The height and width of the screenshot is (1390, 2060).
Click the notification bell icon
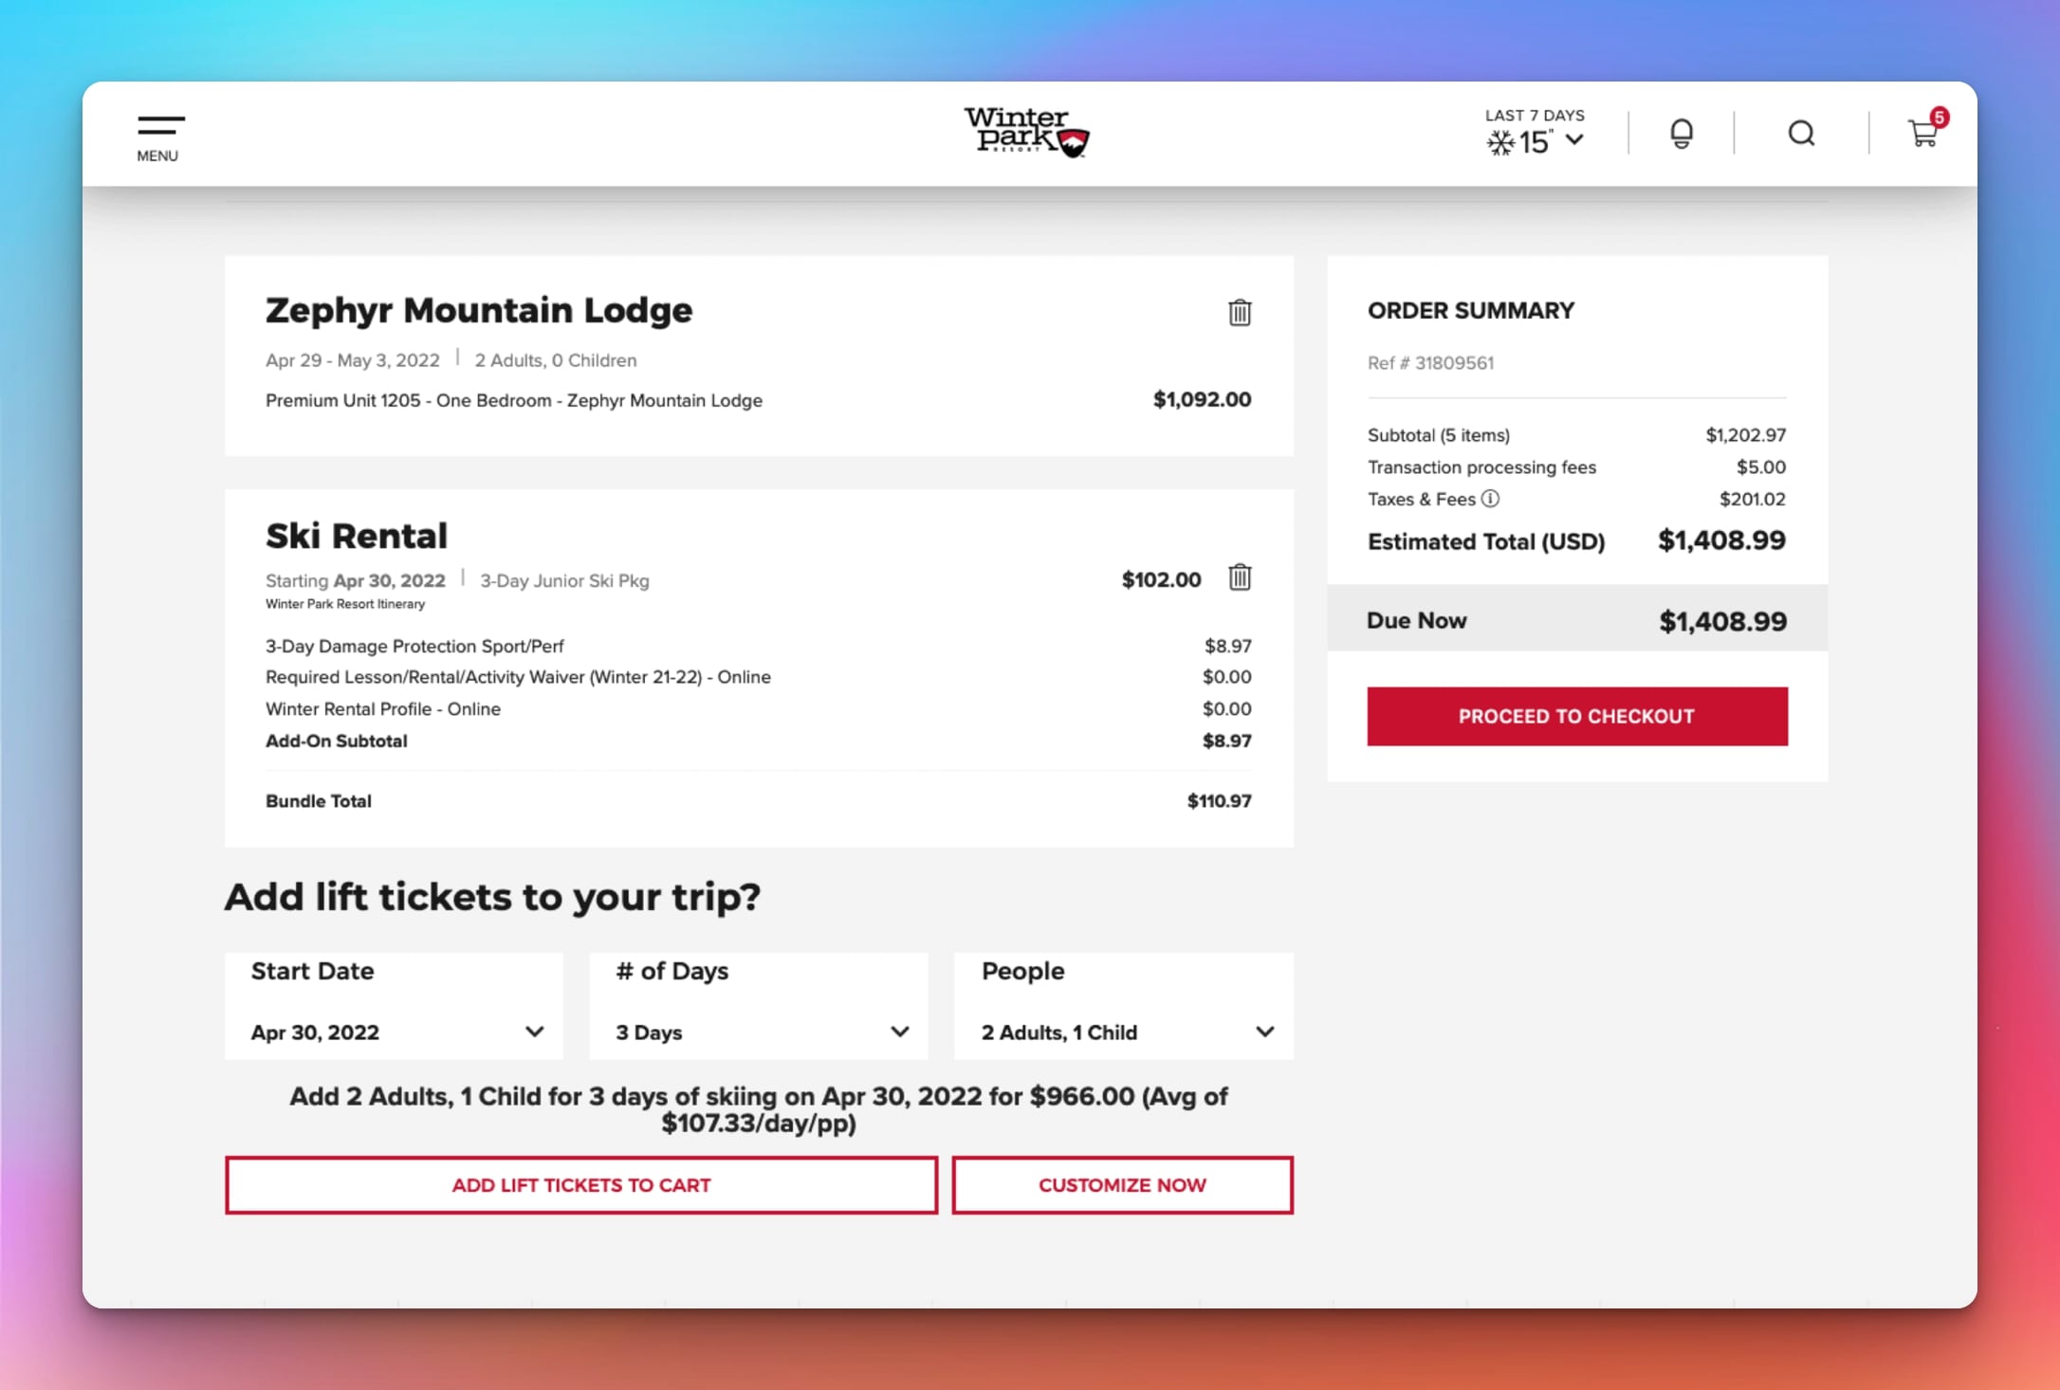tap(1682, 134)
